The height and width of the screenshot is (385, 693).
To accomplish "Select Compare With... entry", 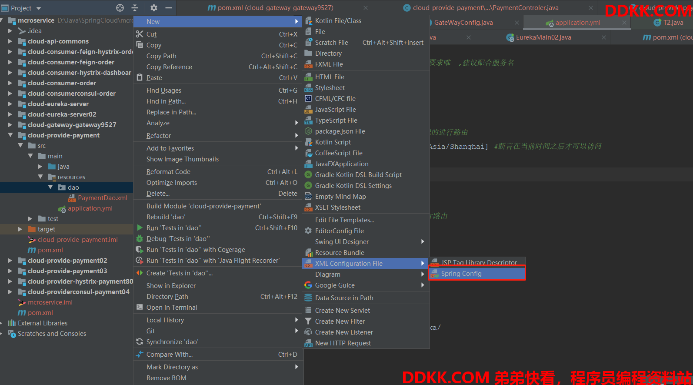I will [x=217, y=354].
